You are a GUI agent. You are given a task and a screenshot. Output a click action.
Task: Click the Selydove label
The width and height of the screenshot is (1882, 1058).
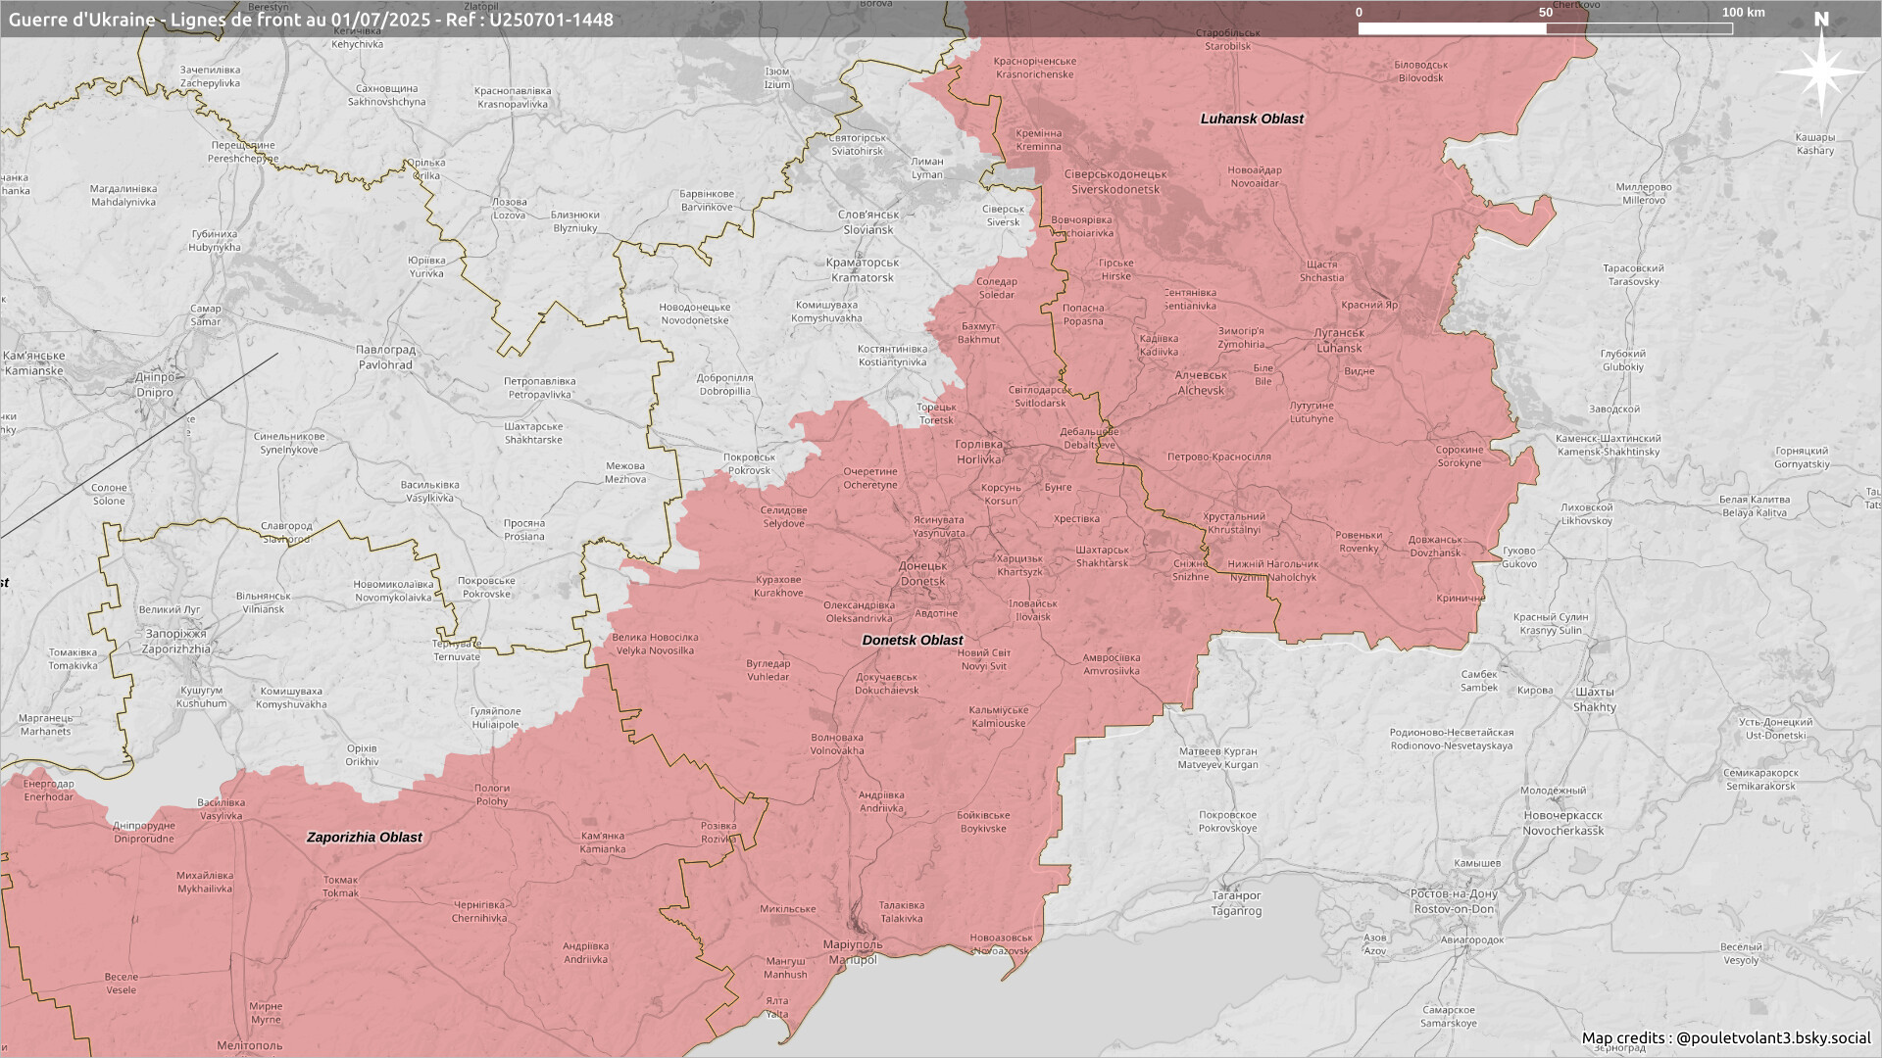[x=783, y=516]
